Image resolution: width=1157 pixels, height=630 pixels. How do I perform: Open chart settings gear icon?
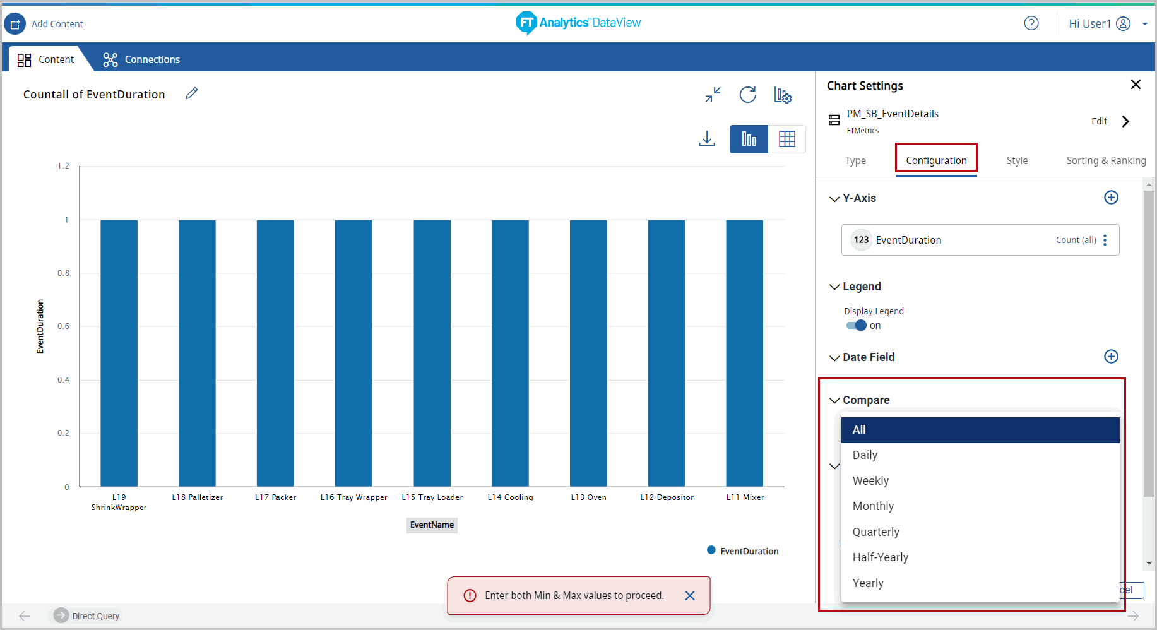tap(783, 95)
